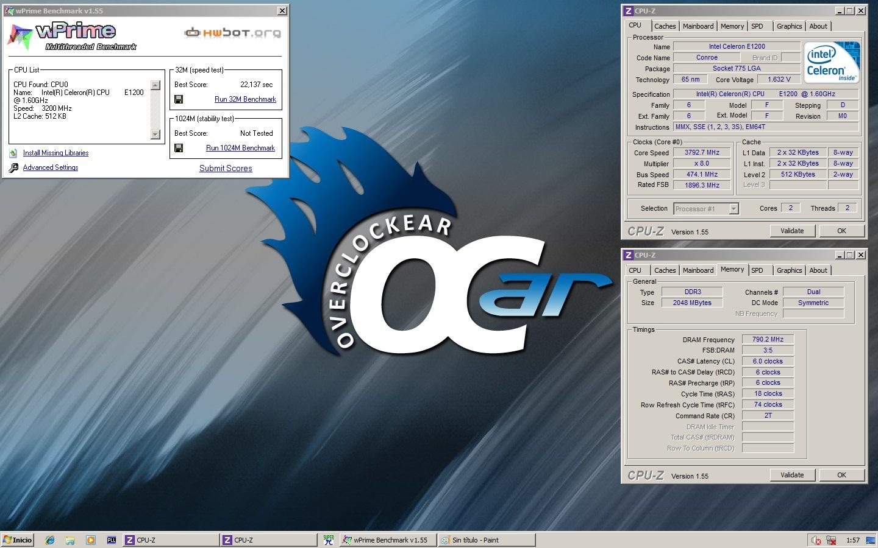This screenshot has width=878, height=548.
Task: Open the Processor #1 selection dropdown
Action: pyautogui.click(x=733, y=209)
